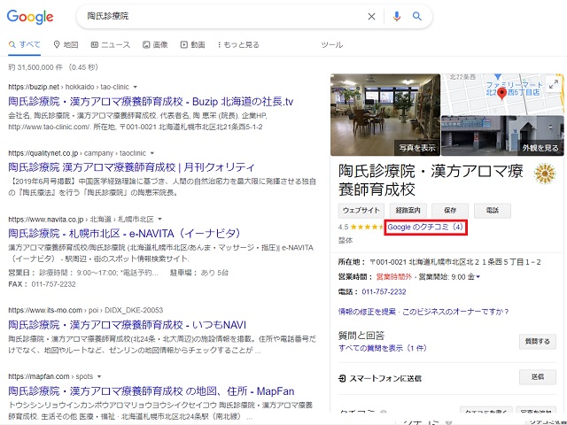Image resolution: width=567 pixels, height=425 pixels.
Task: Click the address 〒001-0021 text in panel
Action: 454,262
